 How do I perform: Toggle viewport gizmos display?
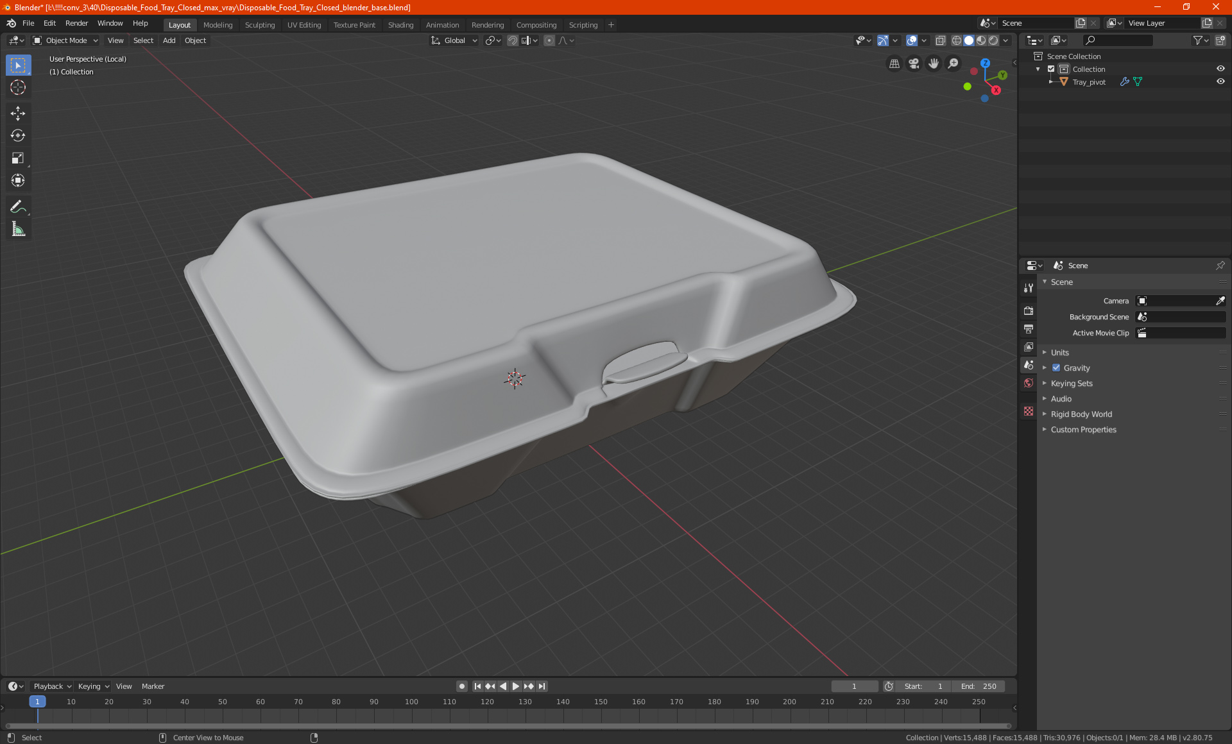883,40
